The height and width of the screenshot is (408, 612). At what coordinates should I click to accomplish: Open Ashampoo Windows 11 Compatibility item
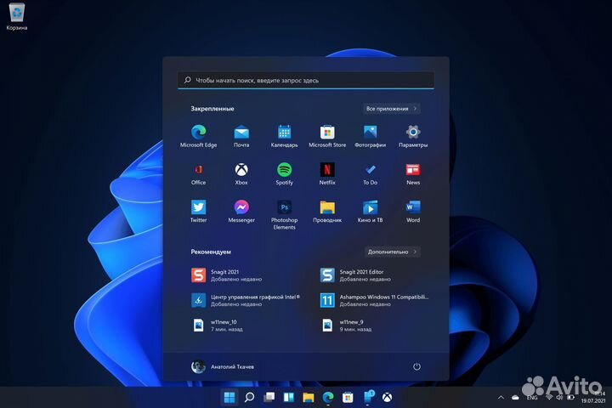(x=375, y=300)
